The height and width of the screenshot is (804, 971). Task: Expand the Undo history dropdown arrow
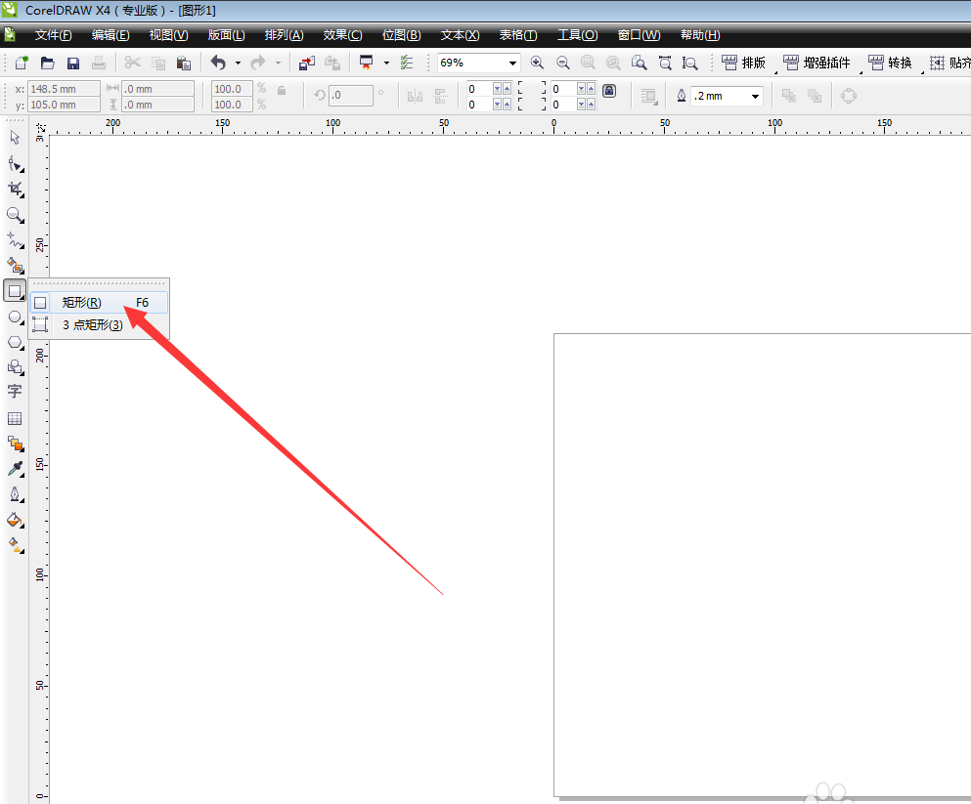[238, 63]
